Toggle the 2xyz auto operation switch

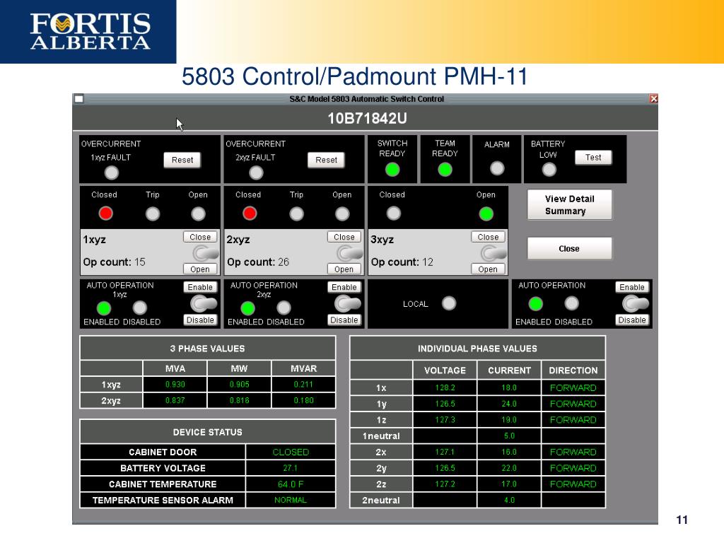point(348,303)
